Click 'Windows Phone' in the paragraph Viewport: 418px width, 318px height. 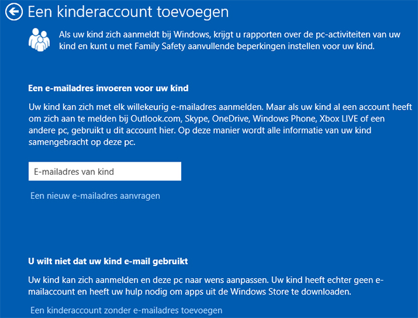pos(284,118)
